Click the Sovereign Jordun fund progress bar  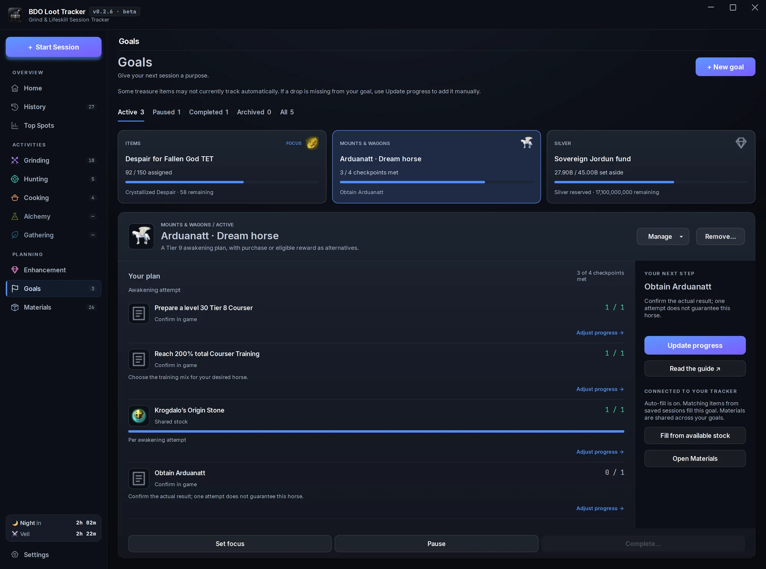651,182
